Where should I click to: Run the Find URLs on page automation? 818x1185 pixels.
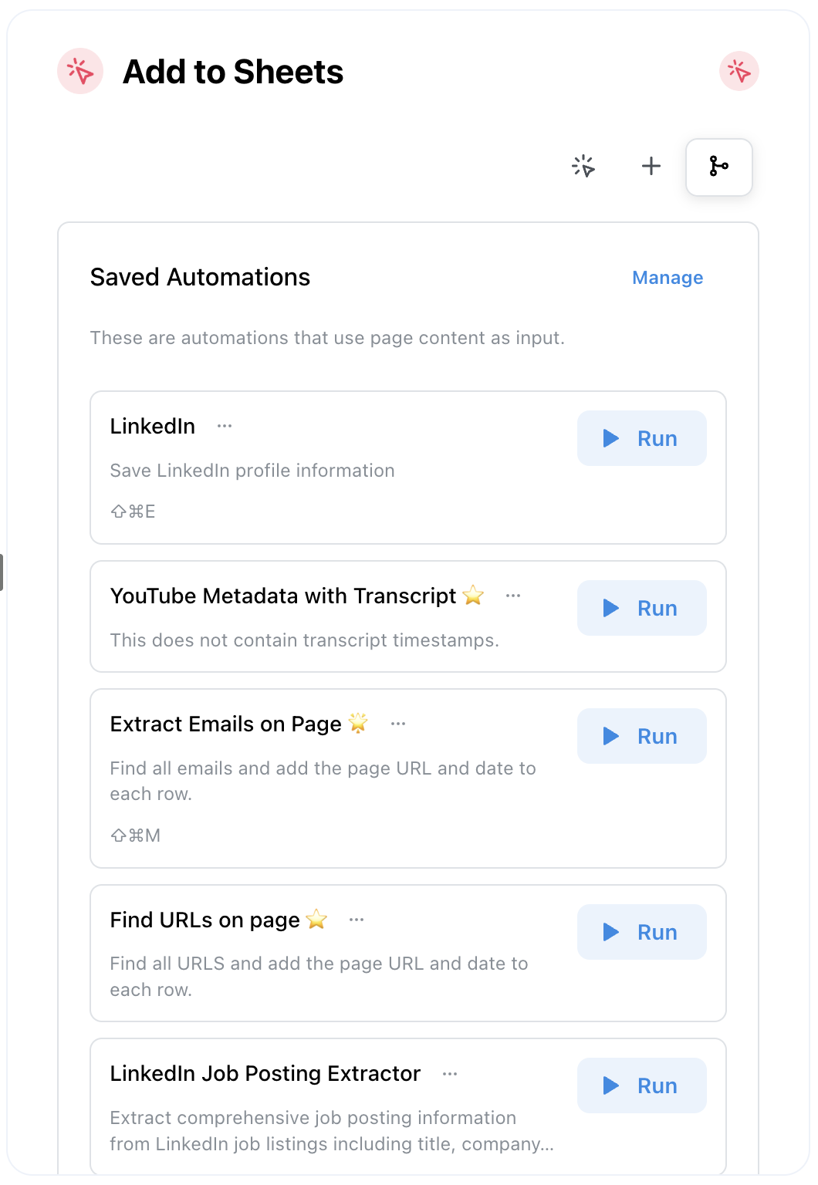point(641,932)
